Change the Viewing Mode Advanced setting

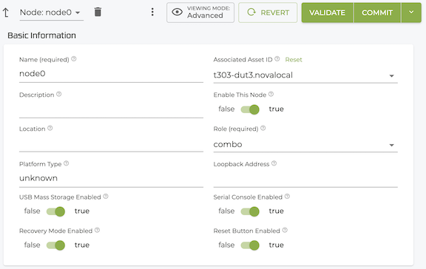(x=200, y=13)
